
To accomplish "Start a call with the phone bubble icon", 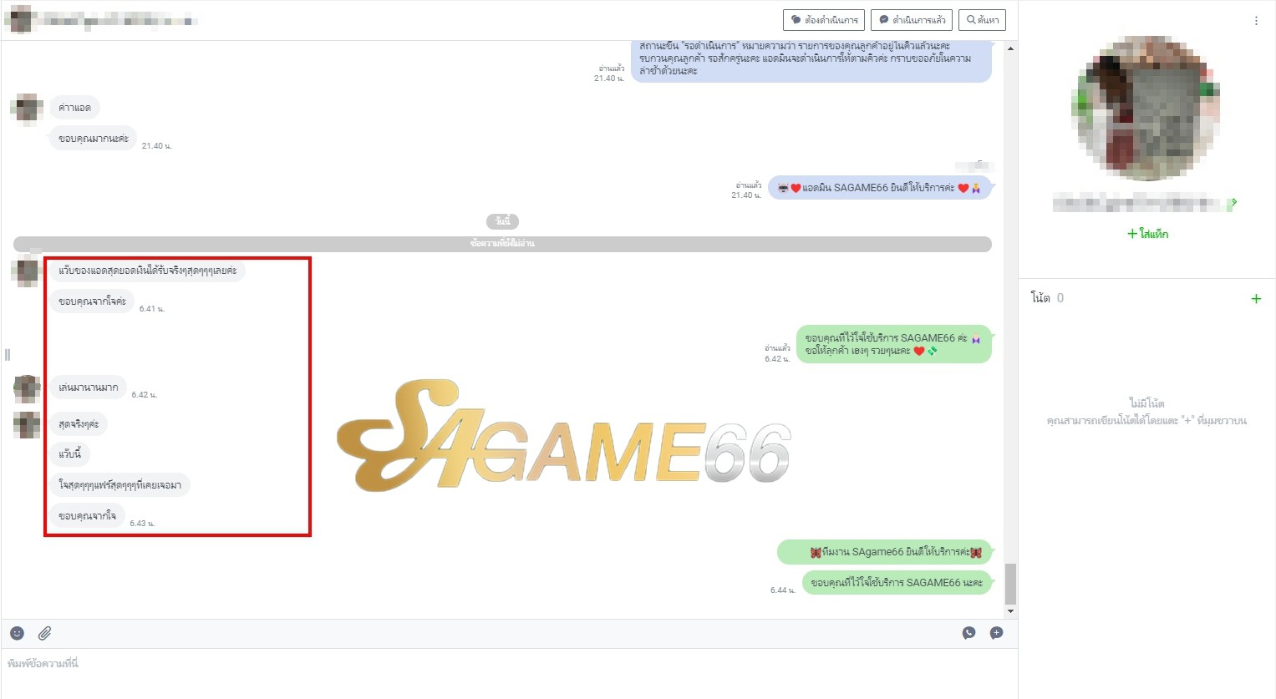I will [968, 633].
